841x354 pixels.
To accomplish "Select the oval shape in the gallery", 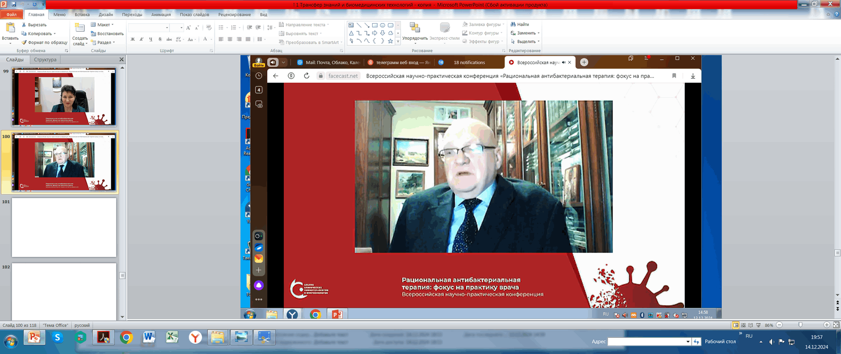I will pyautogui.click(x=383, y=25).
